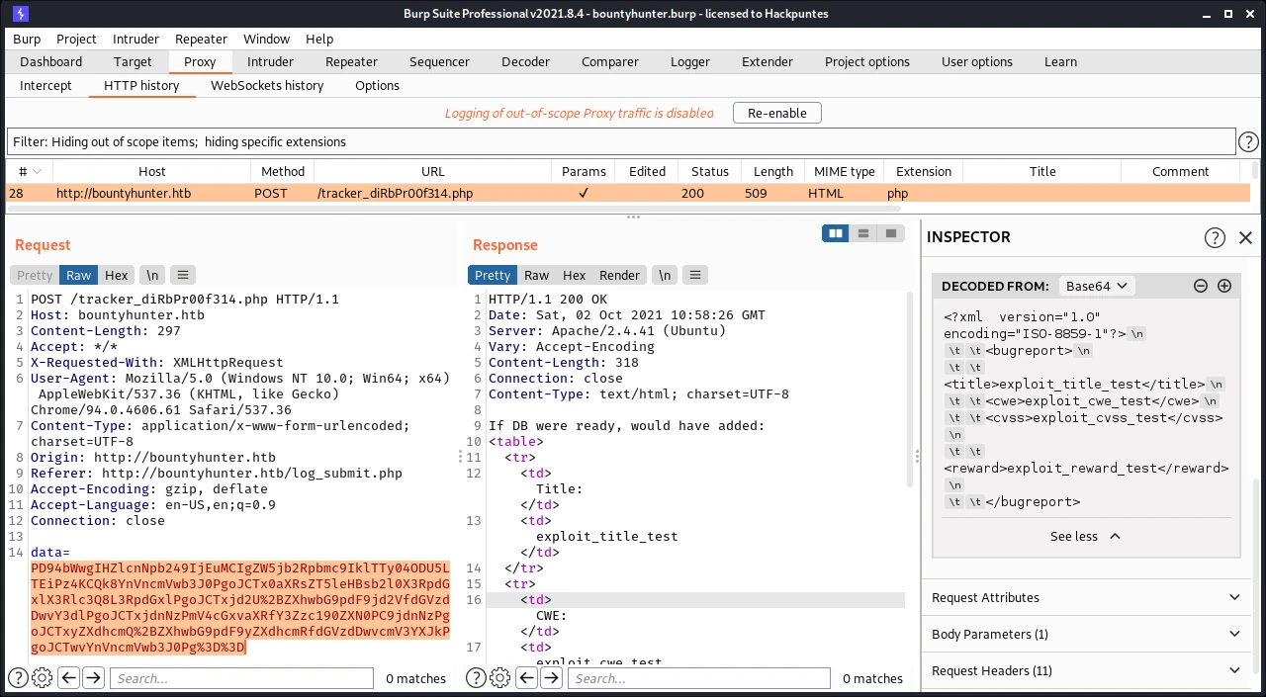Open search help in Request panel
The image size is (1266, 697).
click(18, 678)
